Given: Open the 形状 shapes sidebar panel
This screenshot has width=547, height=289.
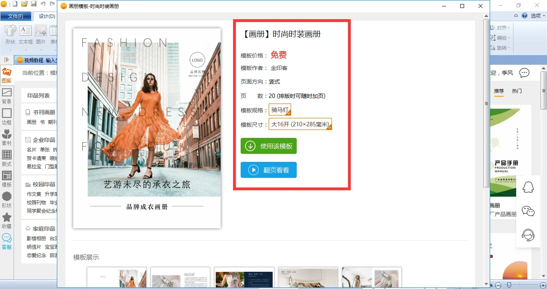Looking at the screenshot, I should [6, 200].
